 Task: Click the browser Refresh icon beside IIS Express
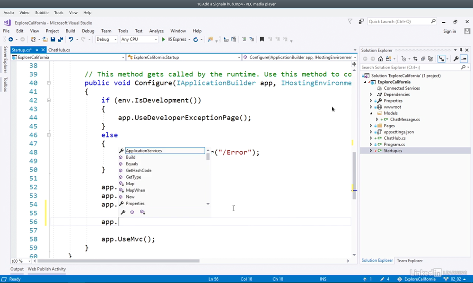(195, 40)
